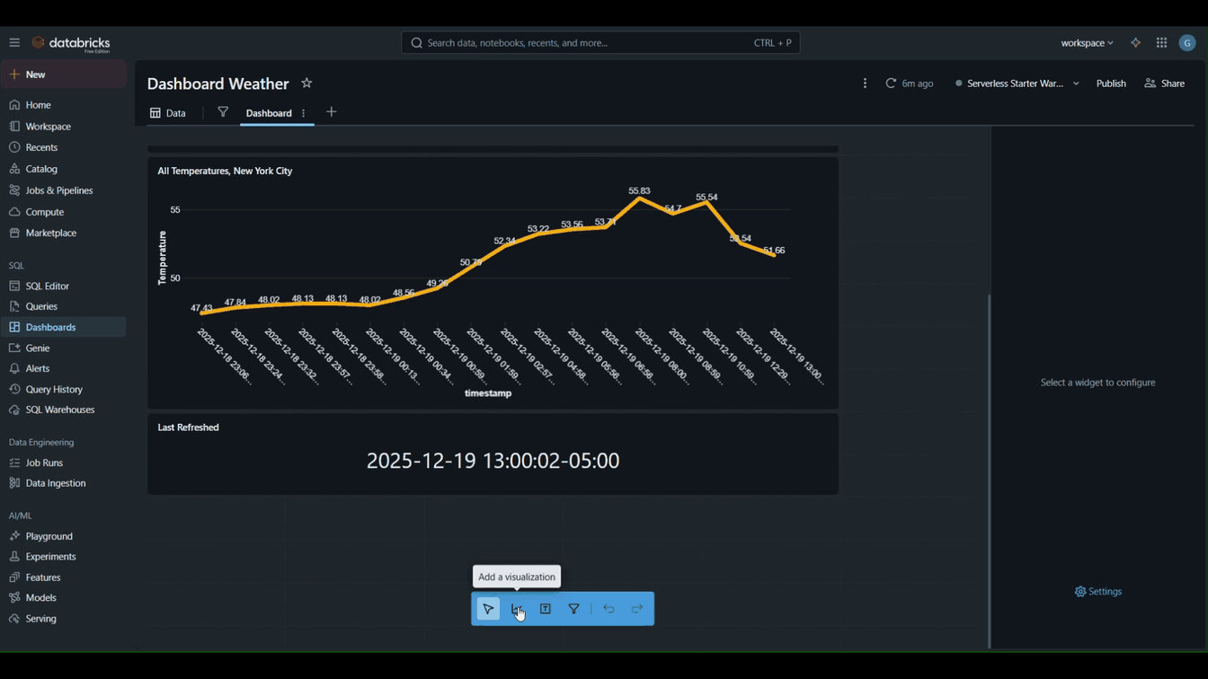Select the pointer selection tool

pos(488,609)
